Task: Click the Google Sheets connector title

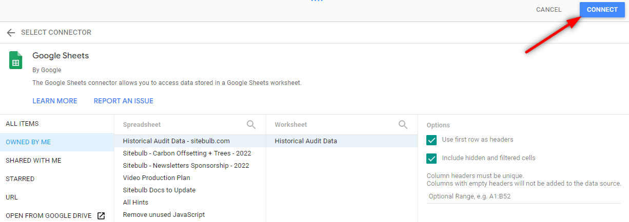Action: tap(61, 55)
